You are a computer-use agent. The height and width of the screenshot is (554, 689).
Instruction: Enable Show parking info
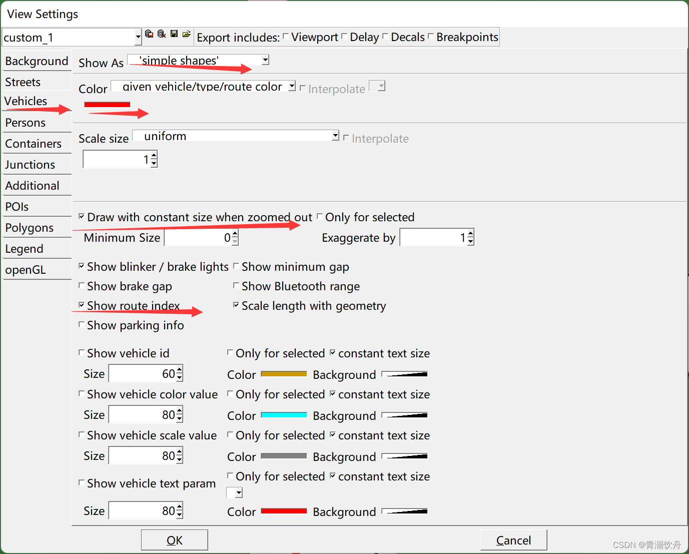click(x=82, y=324)
